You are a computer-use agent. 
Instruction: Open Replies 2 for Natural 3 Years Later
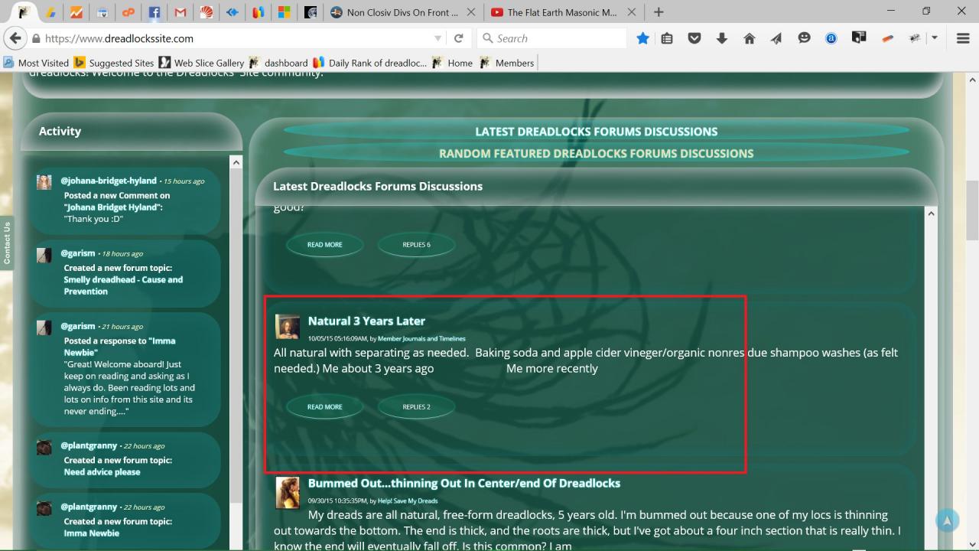coord(416,407)
